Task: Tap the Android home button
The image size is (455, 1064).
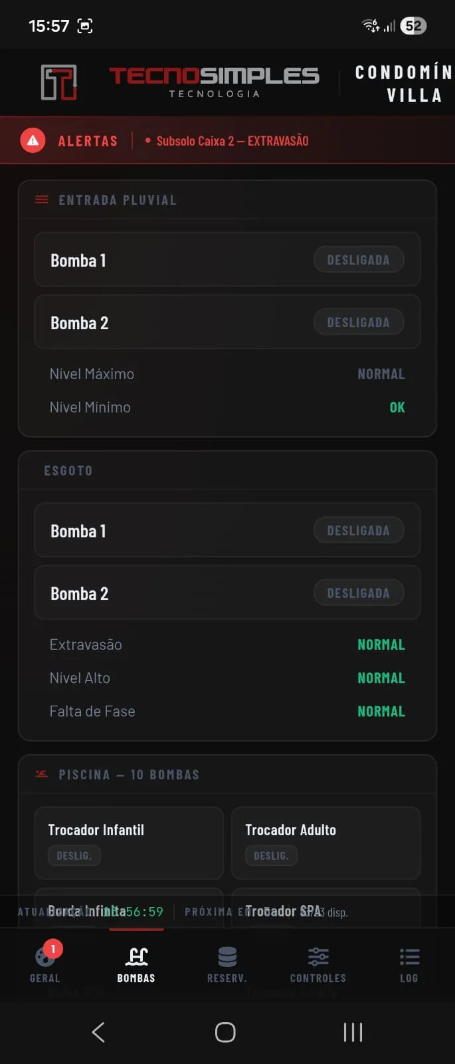Action: (x=225, y=1031)
